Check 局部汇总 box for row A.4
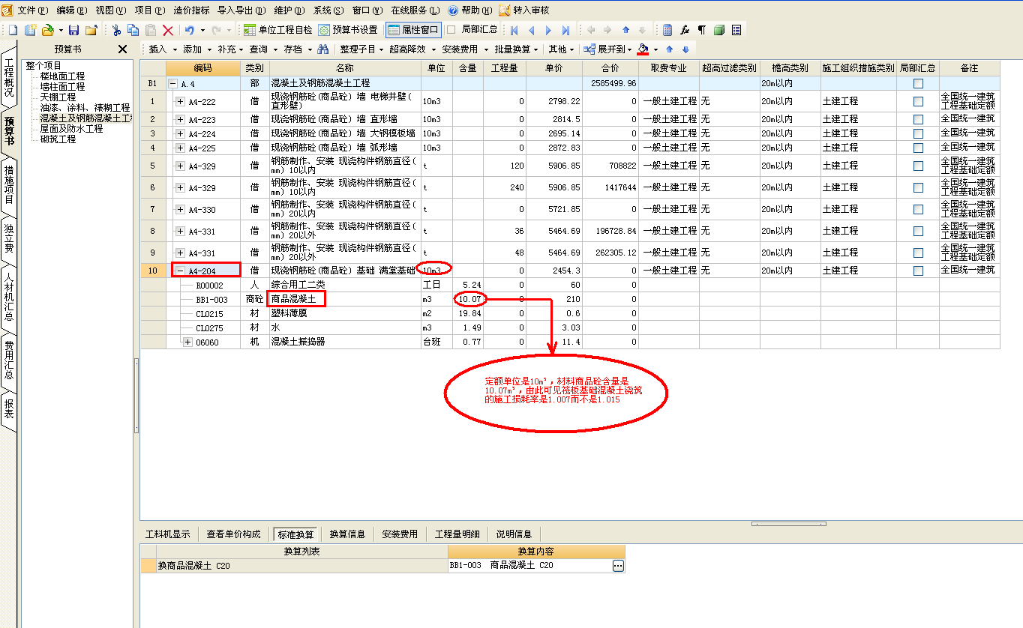Viewport: 1023px width, 628px height. 918,83
